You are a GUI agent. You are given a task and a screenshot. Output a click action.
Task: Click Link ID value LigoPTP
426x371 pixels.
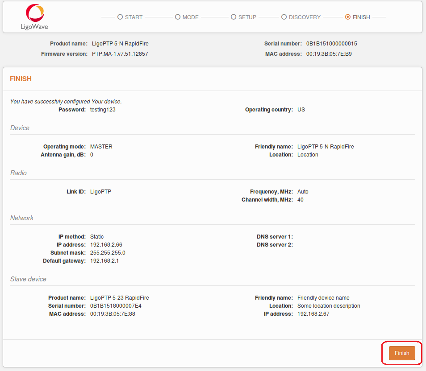point(100,192)
